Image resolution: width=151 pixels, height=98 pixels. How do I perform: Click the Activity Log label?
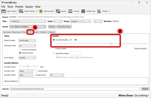pos(91,11)
